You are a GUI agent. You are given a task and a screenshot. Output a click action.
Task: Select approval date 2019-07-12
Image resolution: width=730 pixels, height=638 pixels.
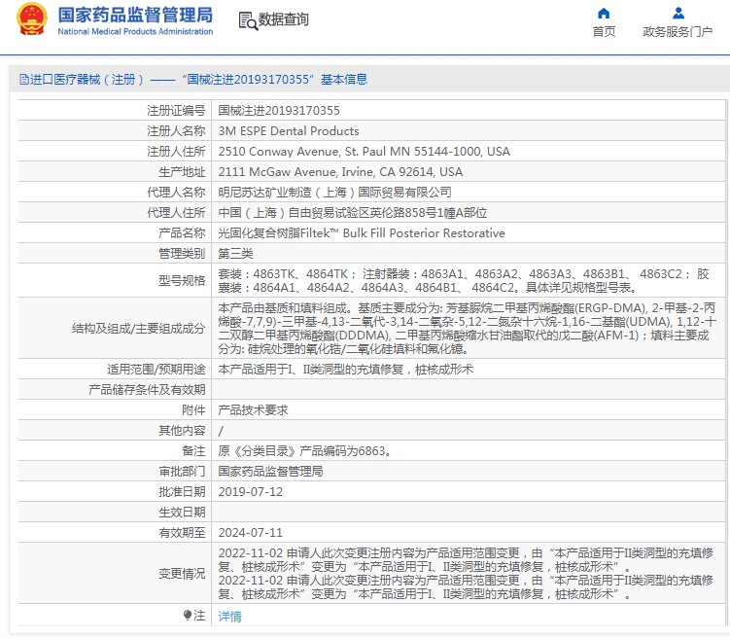(251, 492)
